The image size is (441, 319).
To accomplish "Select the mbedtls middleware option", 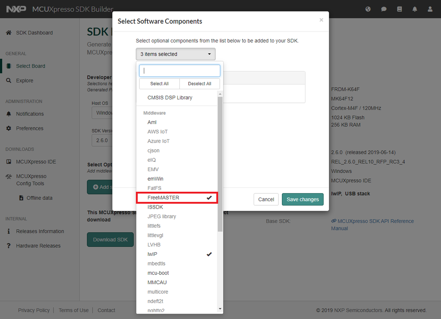I will pyautogui.click(x=177, y=264).
